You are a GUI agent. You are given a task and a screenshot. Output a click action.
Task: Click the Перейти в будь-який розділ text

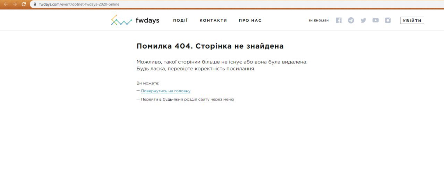click(x=188, y=100)
